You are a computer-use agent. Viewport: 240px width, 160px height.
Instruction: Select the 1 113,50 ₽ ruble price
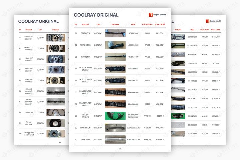coord(160,33)
